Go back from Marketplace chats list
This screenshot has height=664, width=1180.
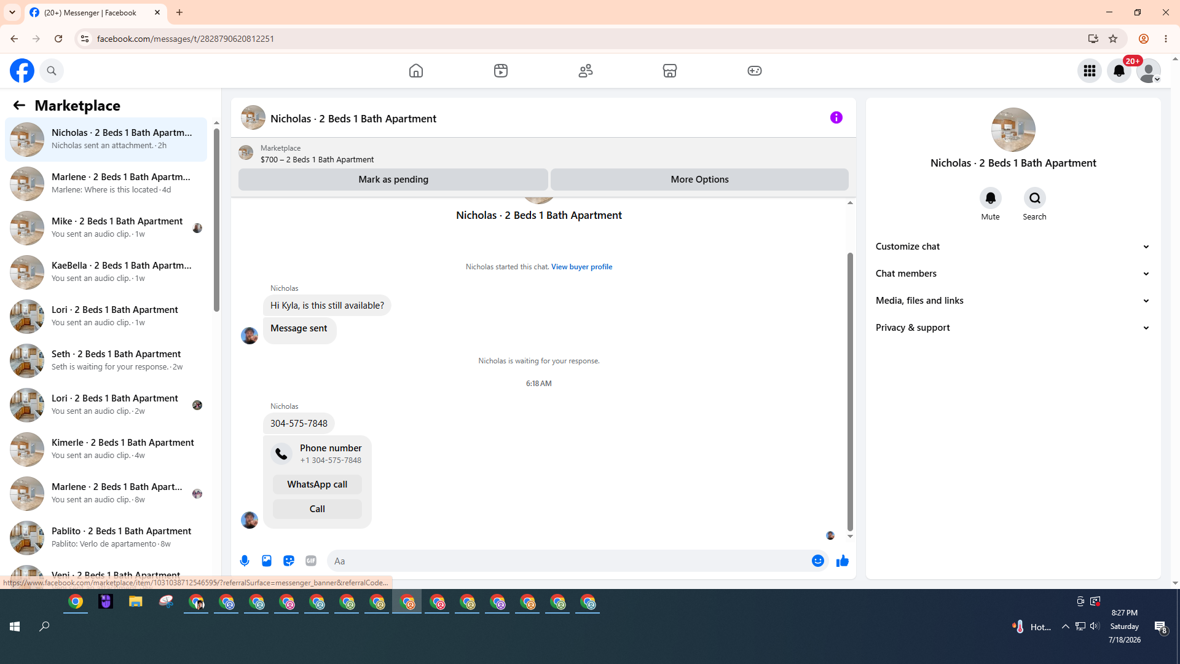pos(19,105)
